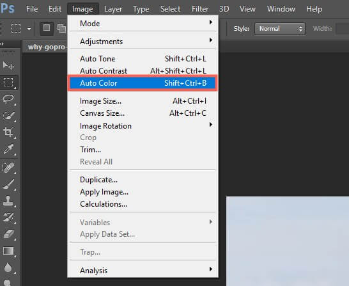Select the Brush tool
This screenshot has height=286, width=349.
pos(8,184)
